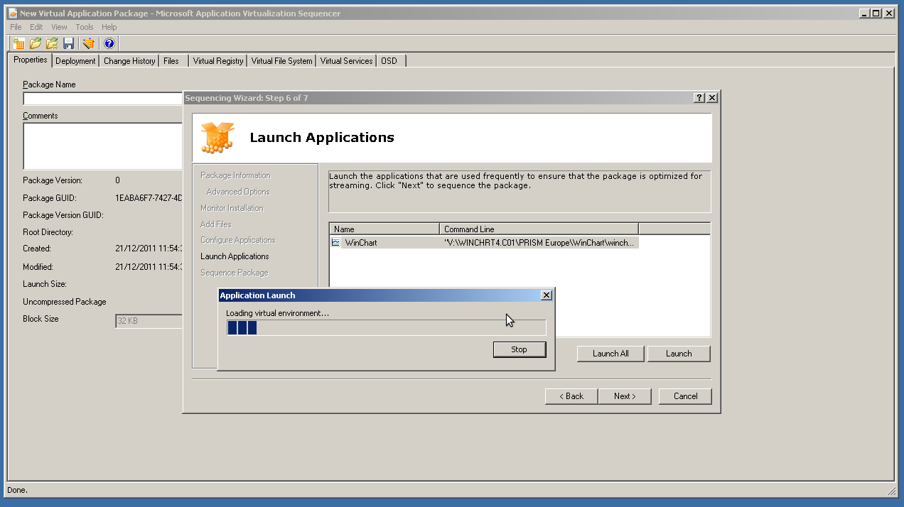Image resolution: width=904 pixels, height=507 pixels.
Task: Click the "Uncompressed Package" label
Action: point(65,302)
